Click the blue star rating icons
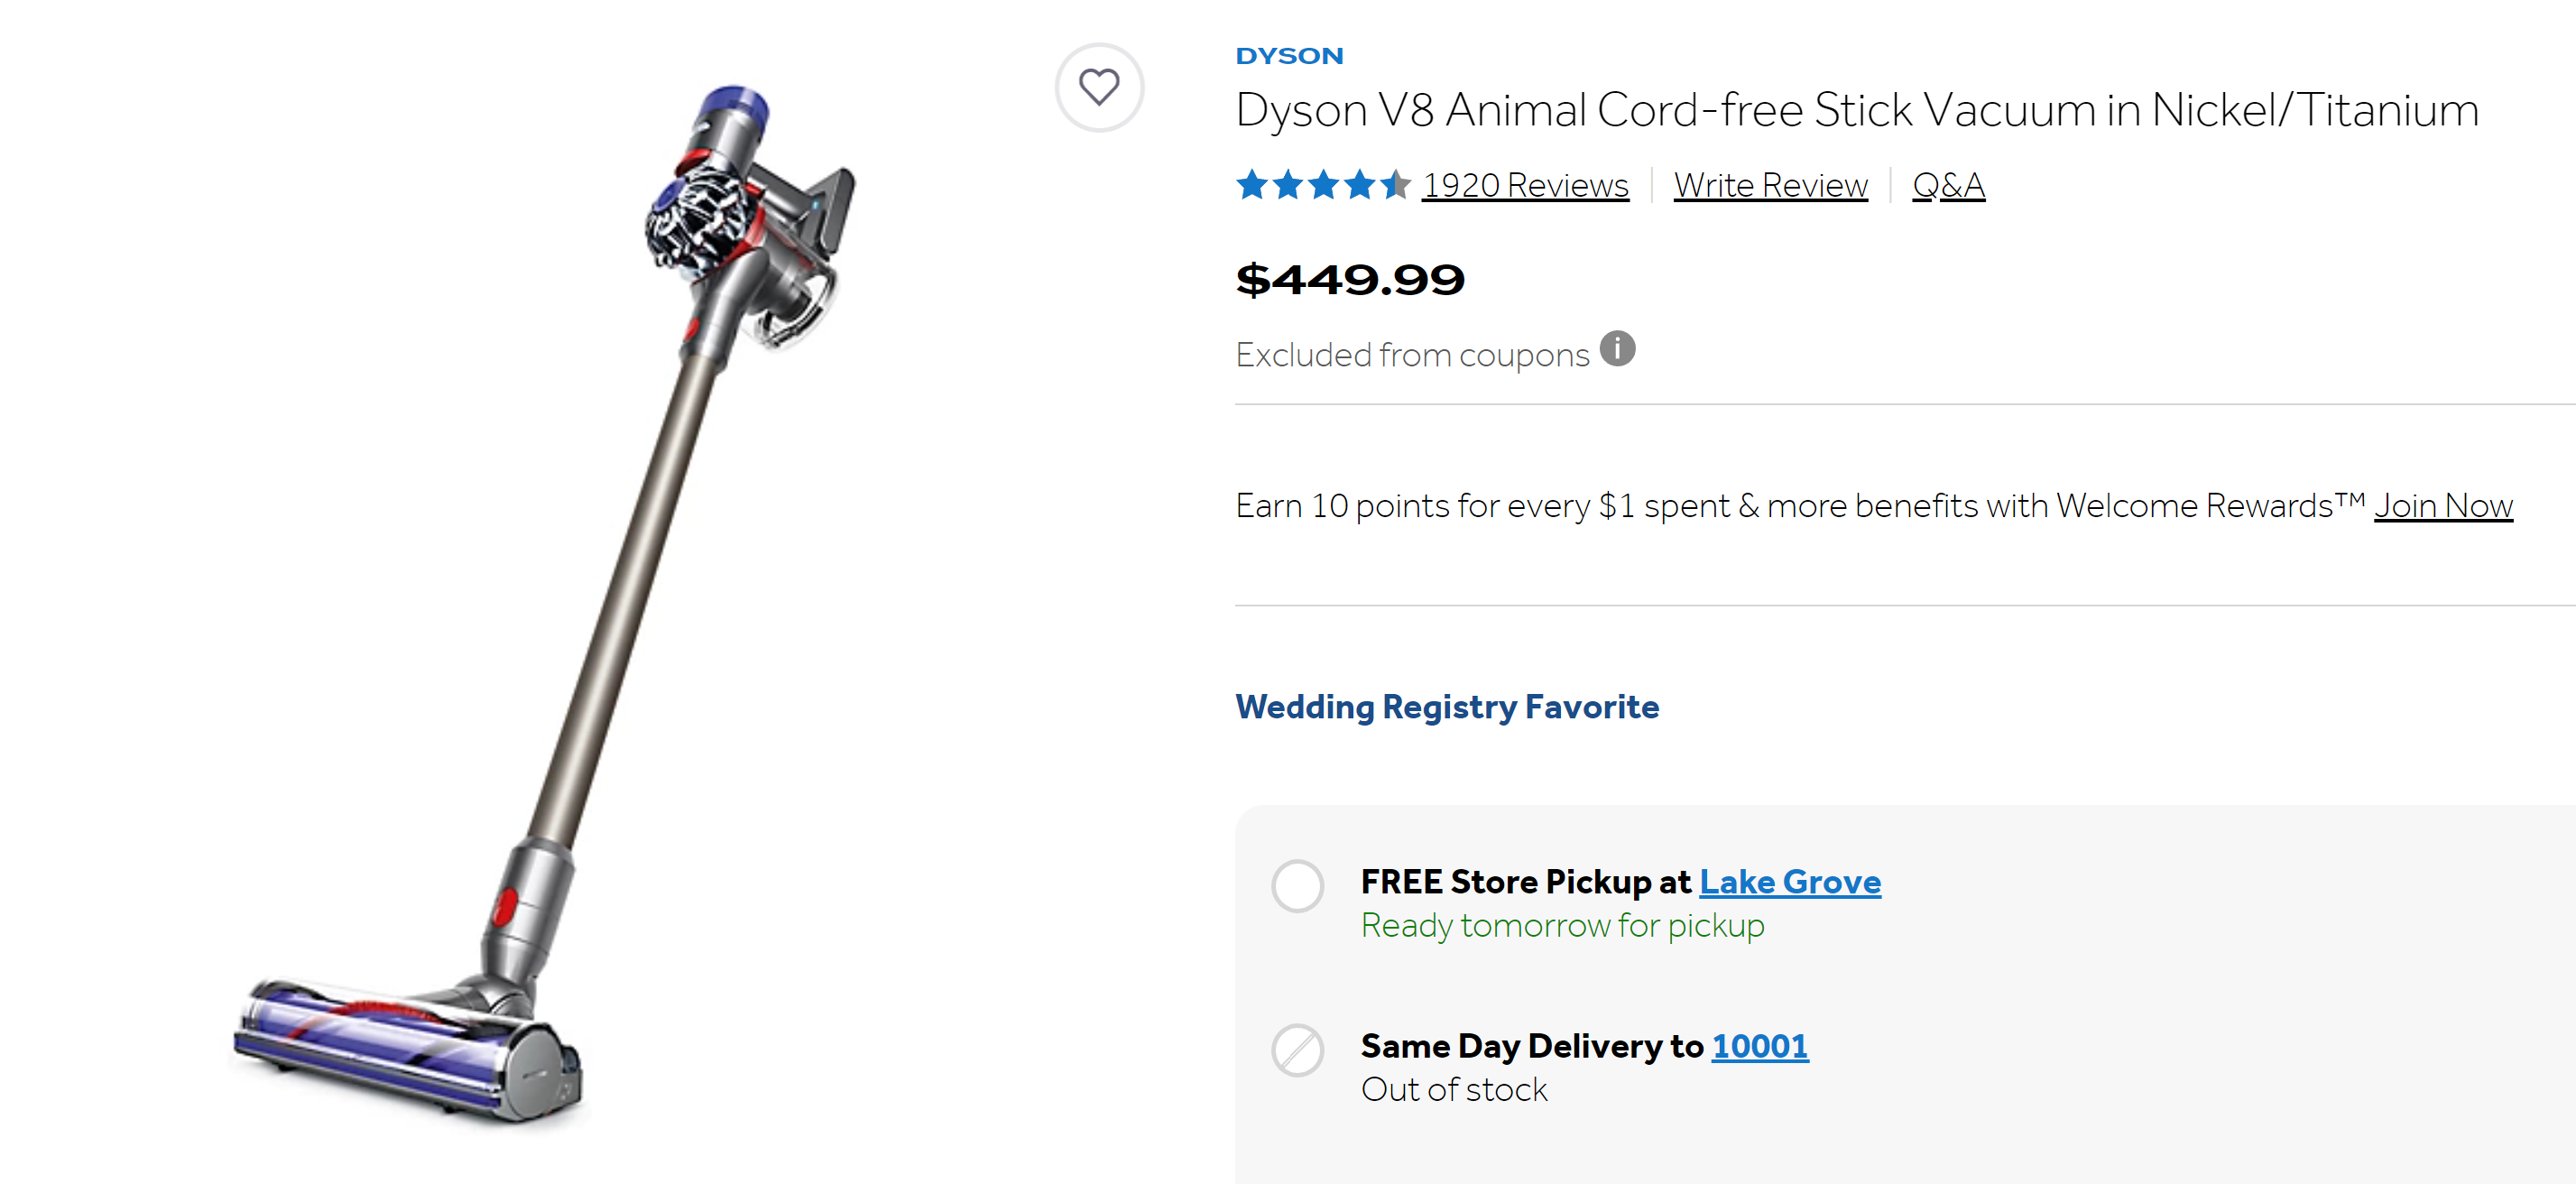 (x=1322, y=185)
